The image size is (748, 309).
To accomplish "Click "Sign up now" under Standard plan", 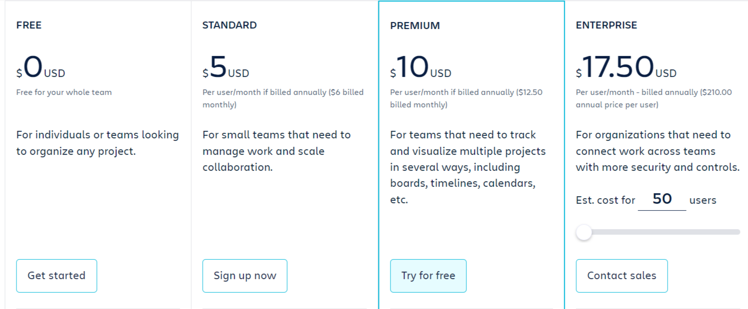I will [245, 276].
